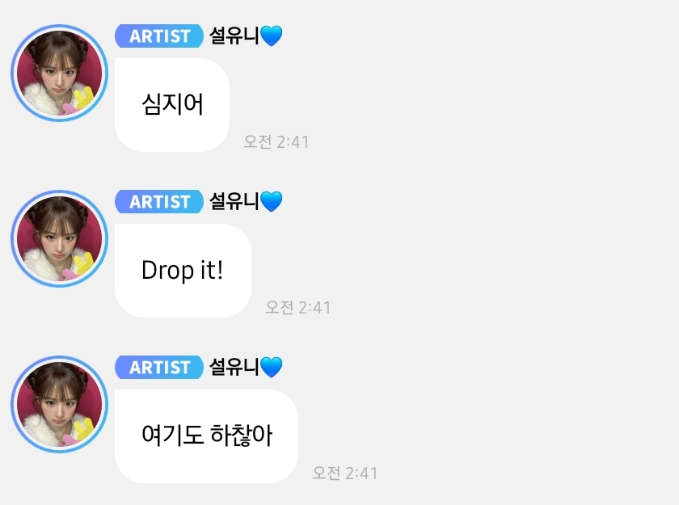Click the 설유니 name above the 심지어 message
Viewport: 679px width, 505px height.
tap(234, 36)
